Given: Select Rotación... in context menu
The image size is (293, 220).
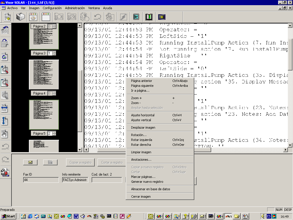Looking at the screenshot, I should [160, 135].
